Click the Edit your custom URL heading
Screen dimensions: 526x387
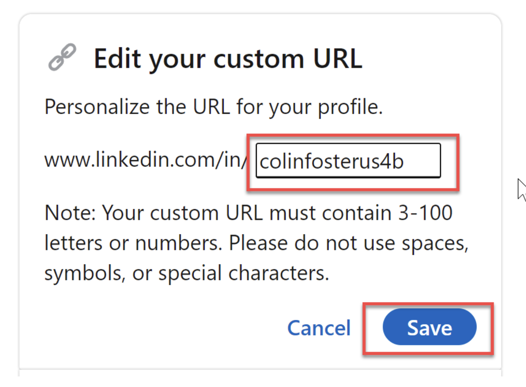(x=228, y=59)
